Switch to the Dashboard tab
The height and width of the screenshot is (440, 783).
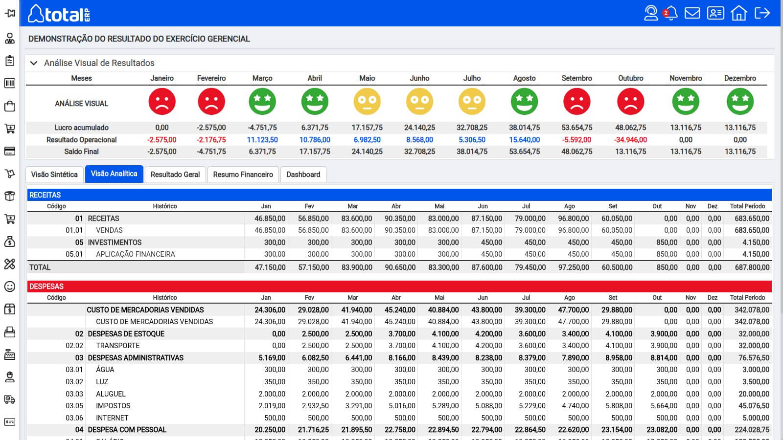point(303,175)
